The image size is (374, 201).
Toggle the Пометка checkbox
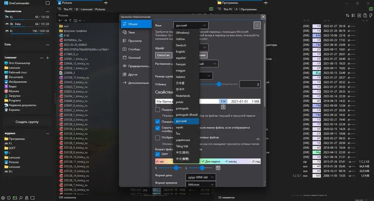(158, 110)
